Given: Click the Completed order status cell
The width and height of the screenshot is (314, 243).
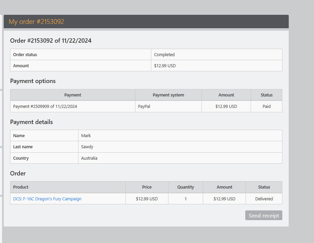Looking at the screenshot, I should pos(217,54).
